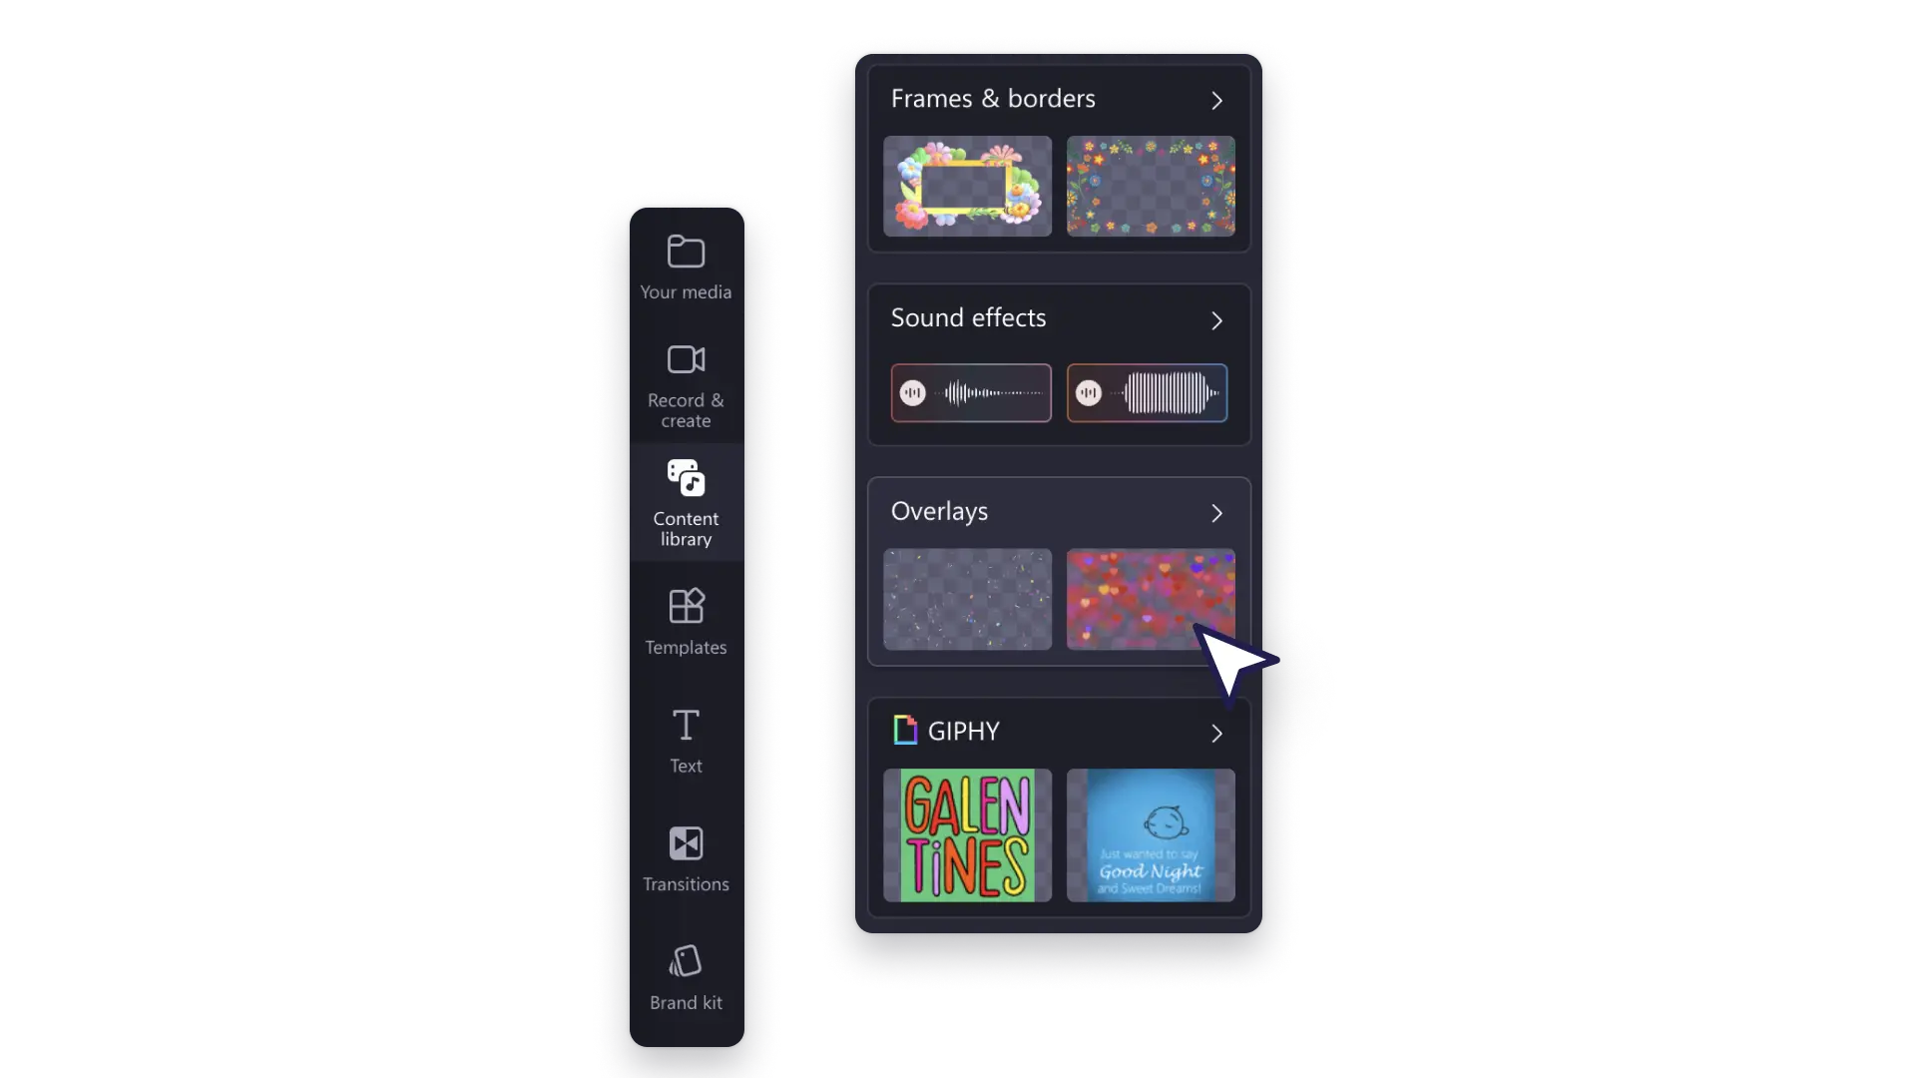Screen dimensions: 1916x1078
Task: Expand Sound effects section
Action: [x=1215, y=319]
